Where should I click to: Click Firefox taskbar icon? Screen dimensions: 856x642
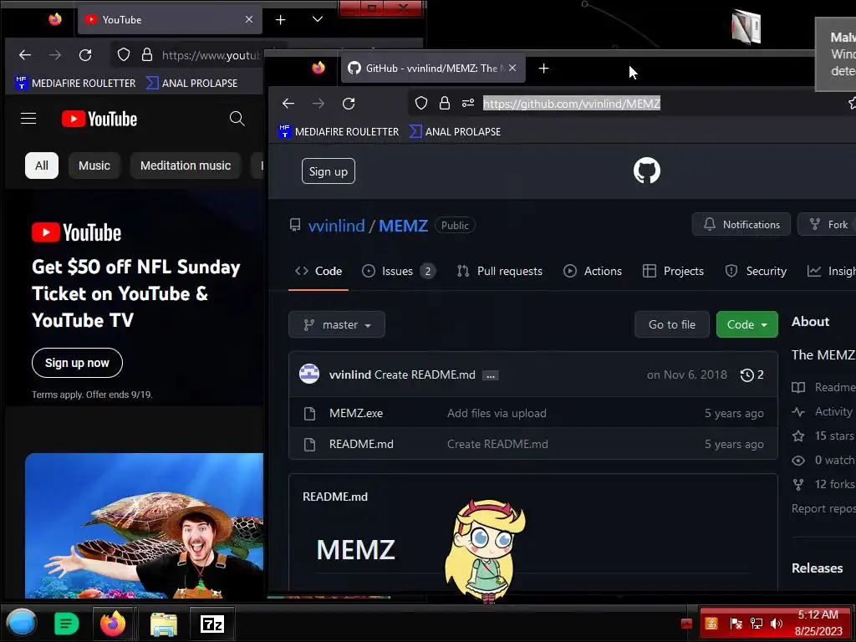pyautogui.click(x=113, y=624)
